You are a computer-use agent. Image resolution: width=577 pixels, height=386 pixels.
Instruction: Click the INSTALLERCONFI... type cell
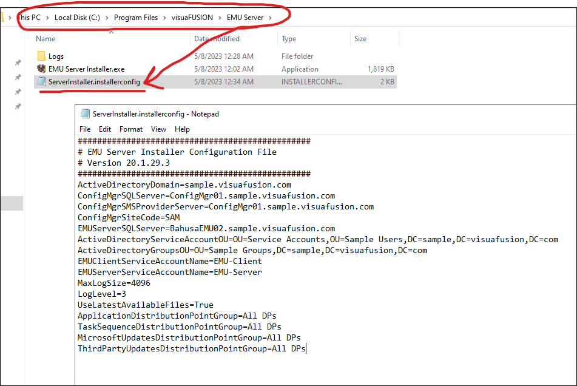pyautogui.click(x=312, y=82)
